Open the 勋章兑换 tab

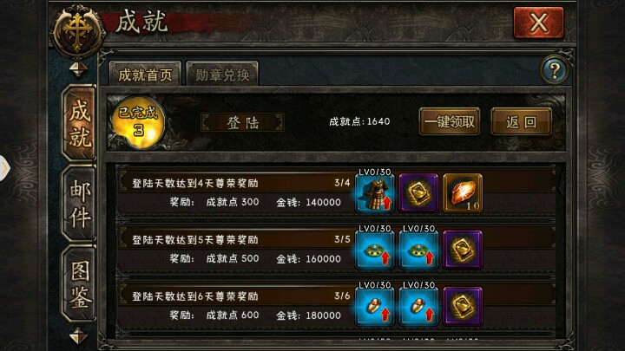(222, 74)
